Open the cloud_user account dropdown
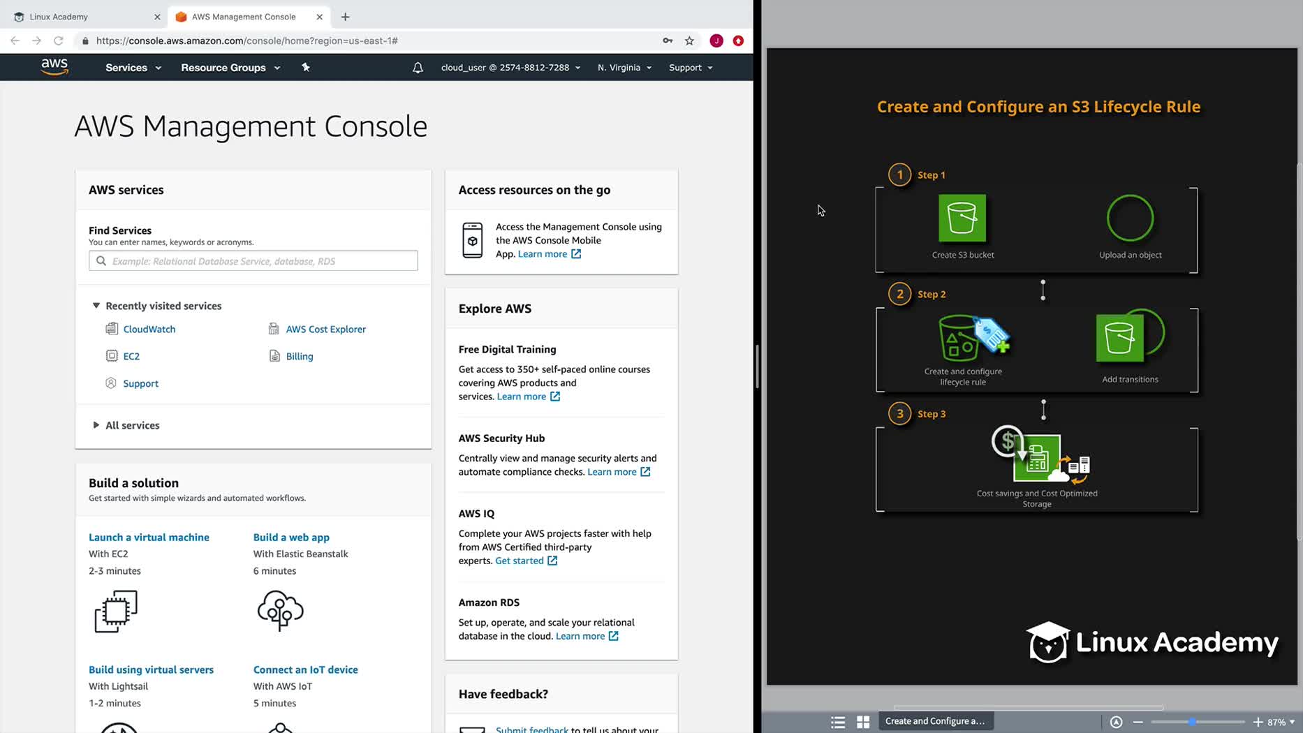1303x733 pixels. [510, 68]
